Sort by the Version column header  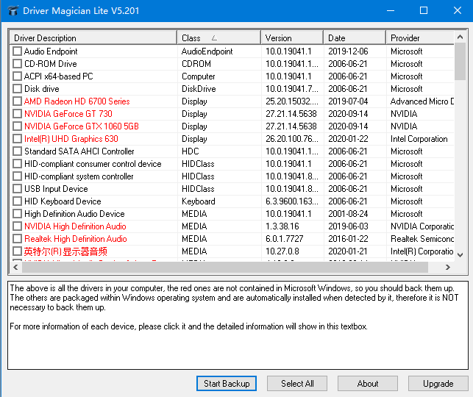292,38
